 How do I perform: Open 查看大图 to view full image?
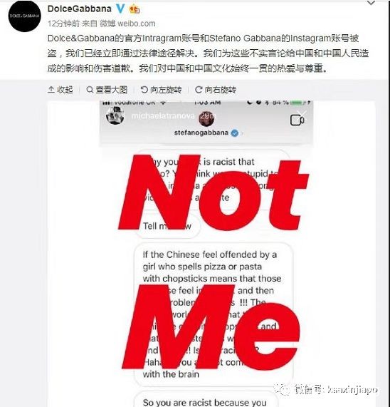pos(107,90)
